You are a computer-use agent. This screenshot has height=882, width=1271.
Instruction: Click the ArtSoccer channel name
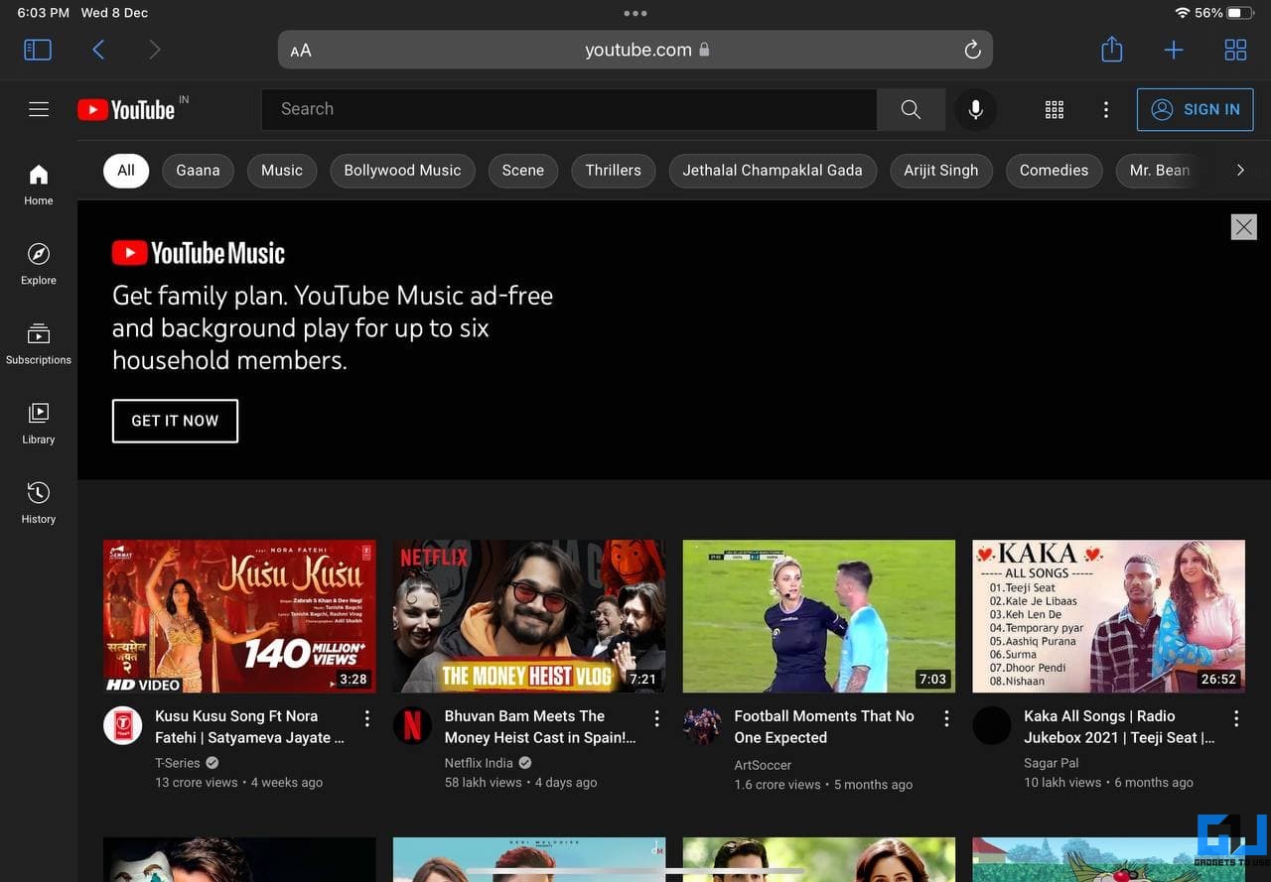pos(763,765)
